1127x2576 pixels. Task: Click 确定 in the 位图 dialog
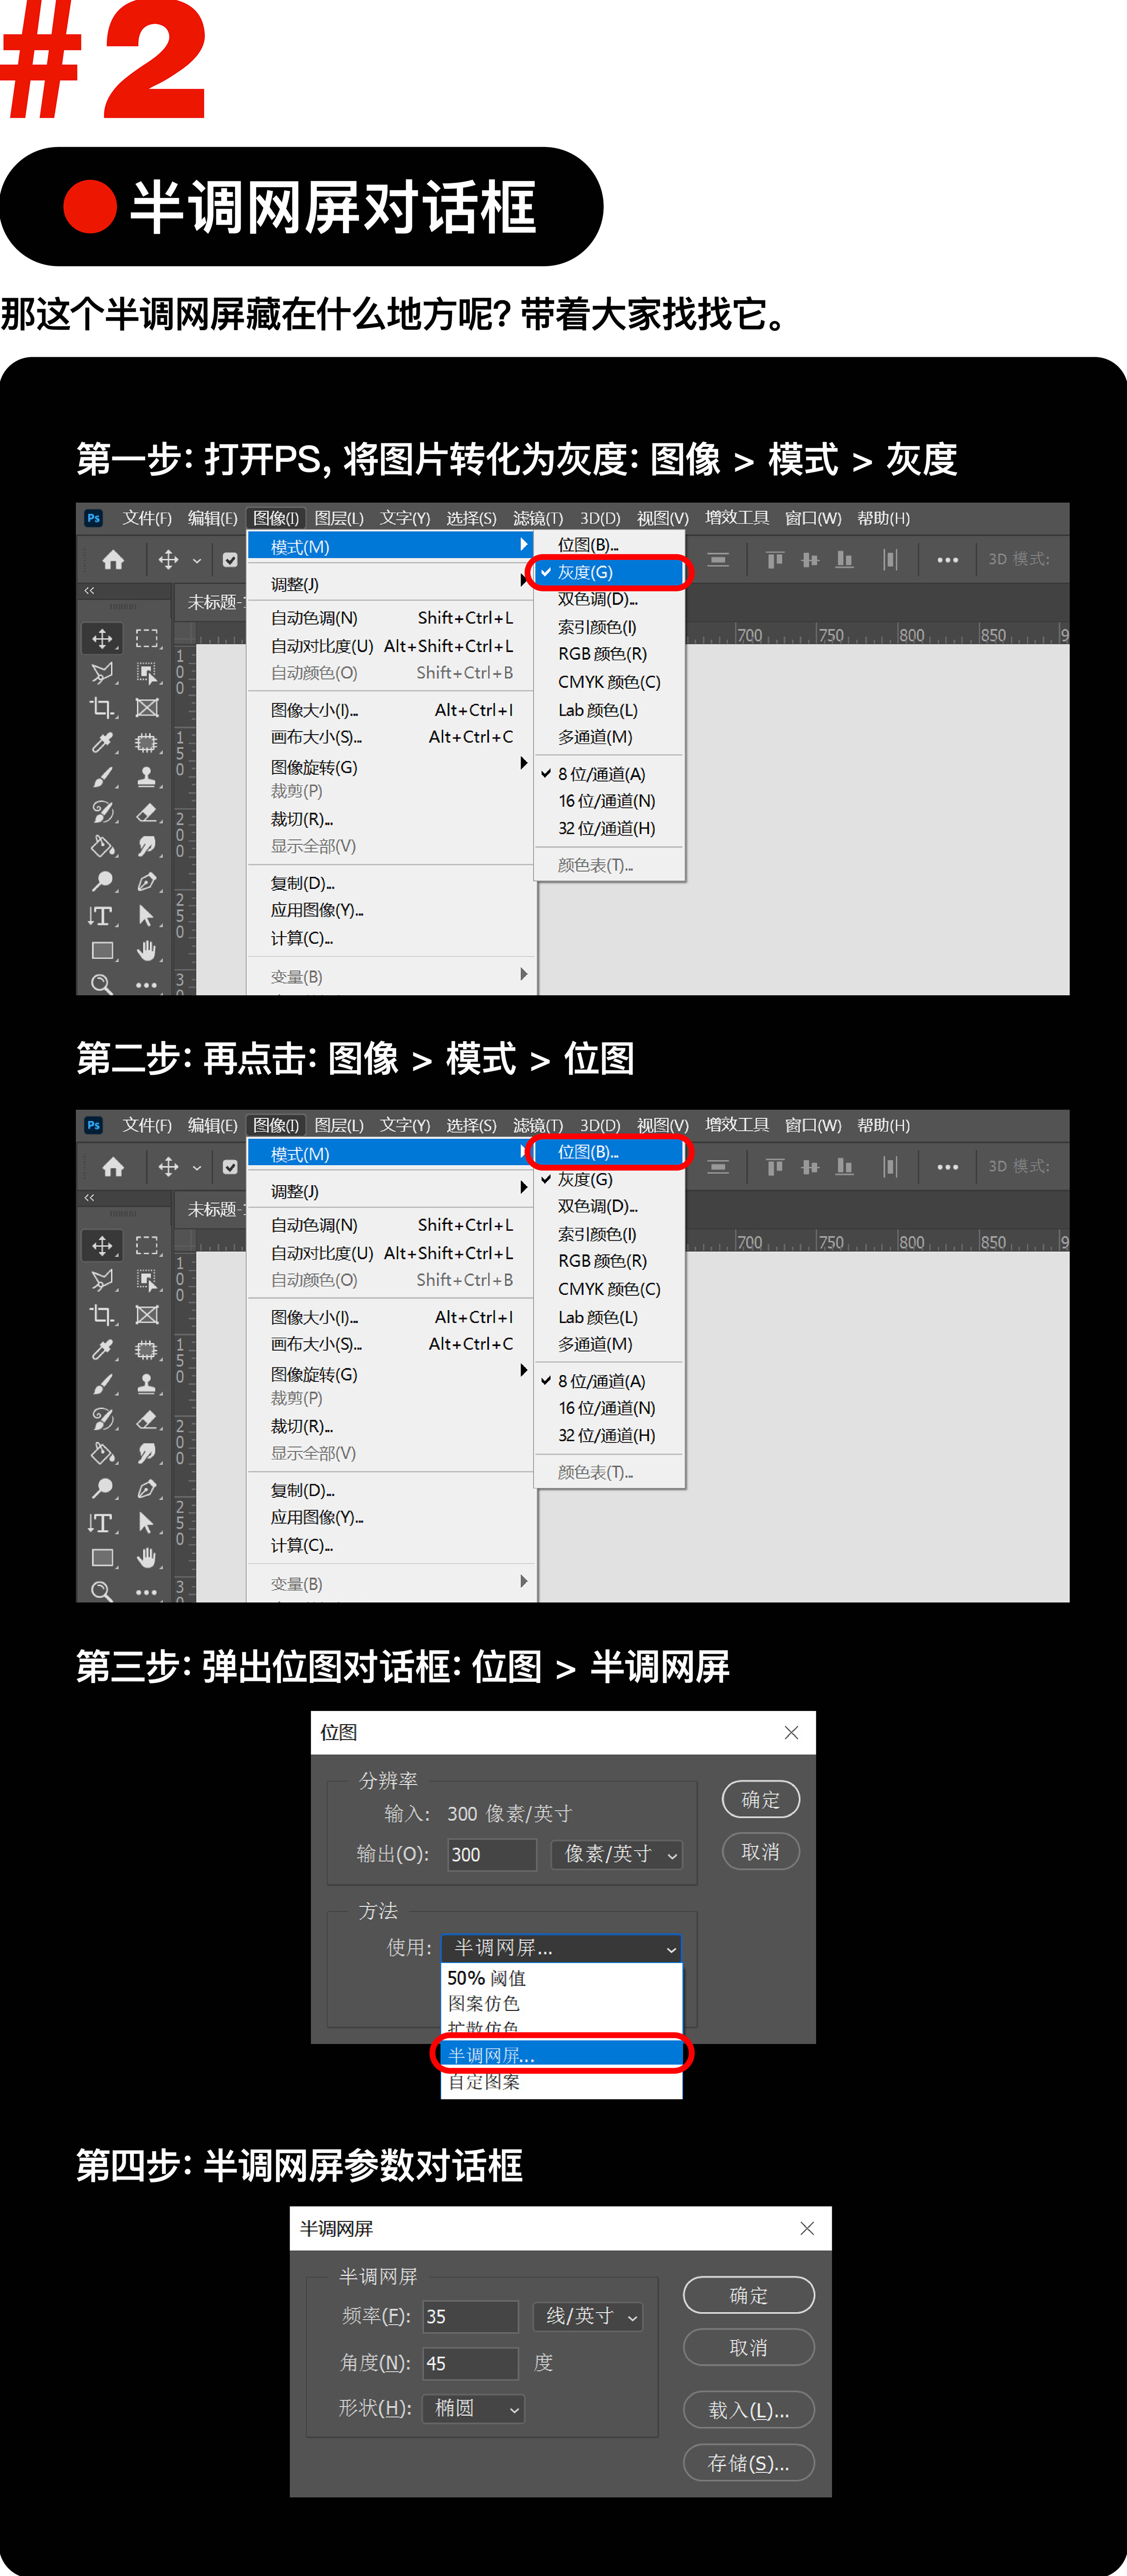[x=761, y=1800]
